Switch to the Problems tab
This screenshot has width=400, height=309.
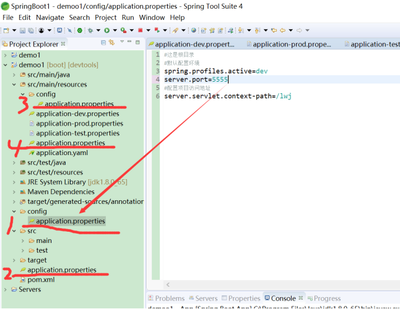[x=167, y=298]
